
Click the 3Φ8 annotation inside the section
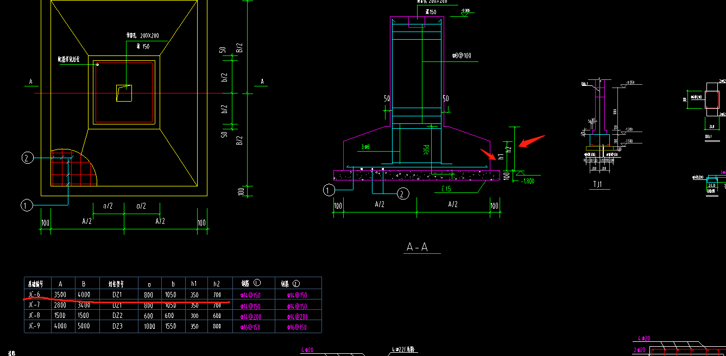tap(365, 147)
